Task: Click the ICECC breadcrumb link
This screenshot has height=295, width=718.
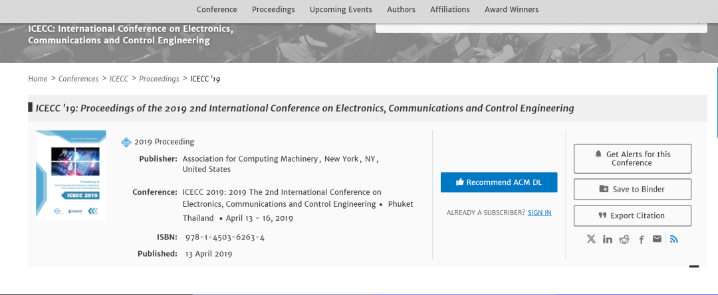Action: pyautogui.click(x=118, y=78)
